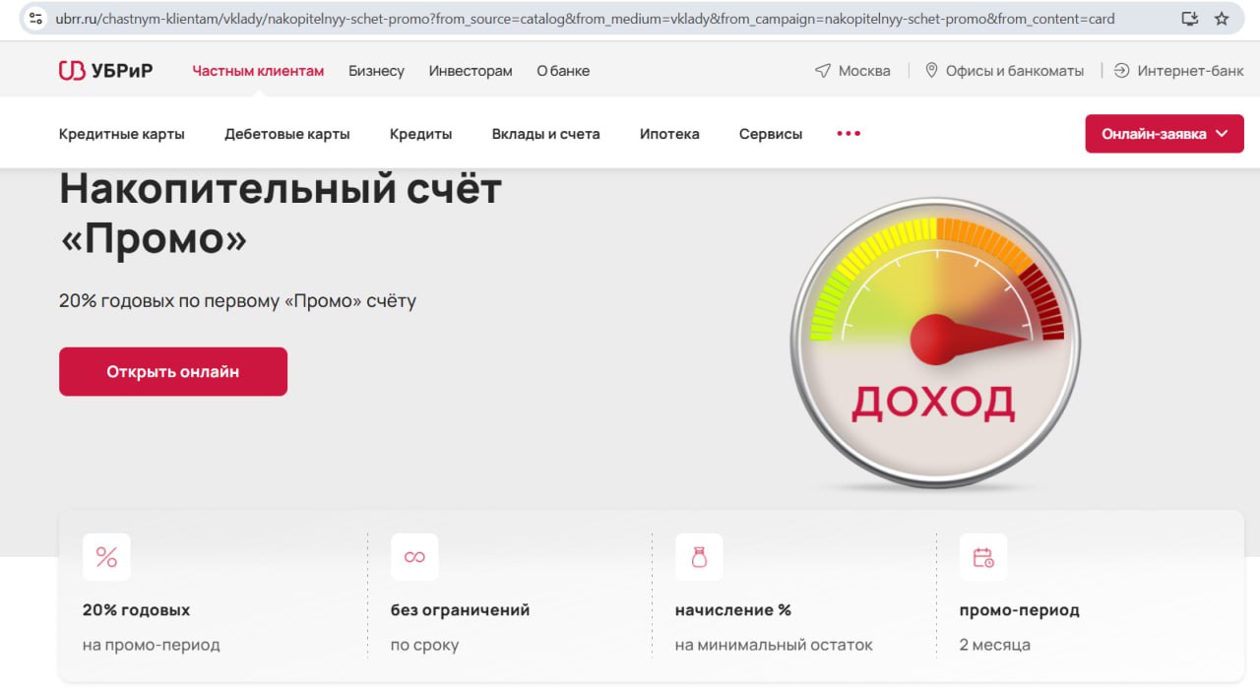This screenshot has height=692, width=1260.
Task: Click the без ограничений card title
Action: (460, 610)
